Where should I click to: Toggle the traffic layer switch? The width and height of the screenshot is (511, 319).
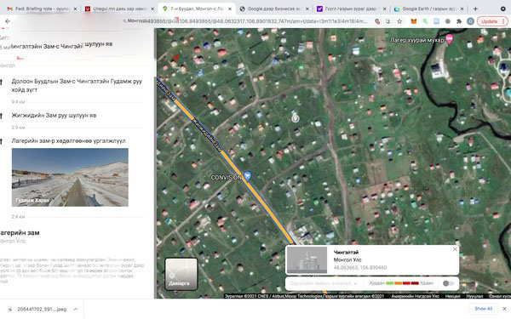coord(449,283)
